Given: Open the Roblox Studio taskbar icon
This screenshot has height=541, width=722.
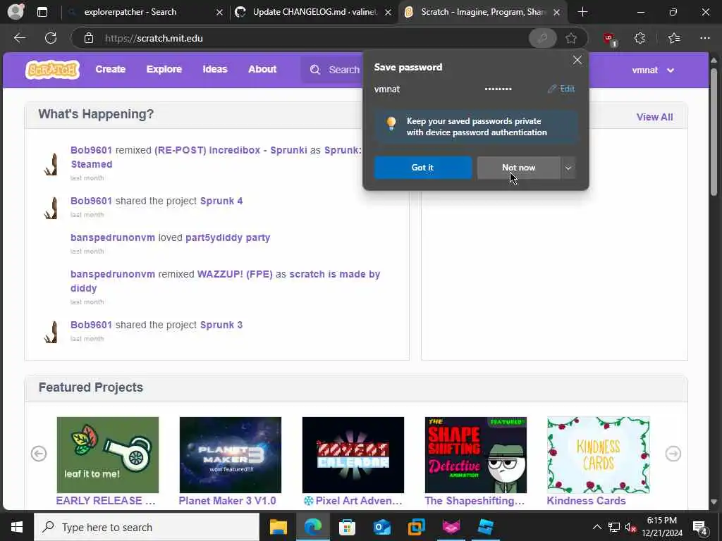Looking at the screenshot, I should [x=485, y=527].
